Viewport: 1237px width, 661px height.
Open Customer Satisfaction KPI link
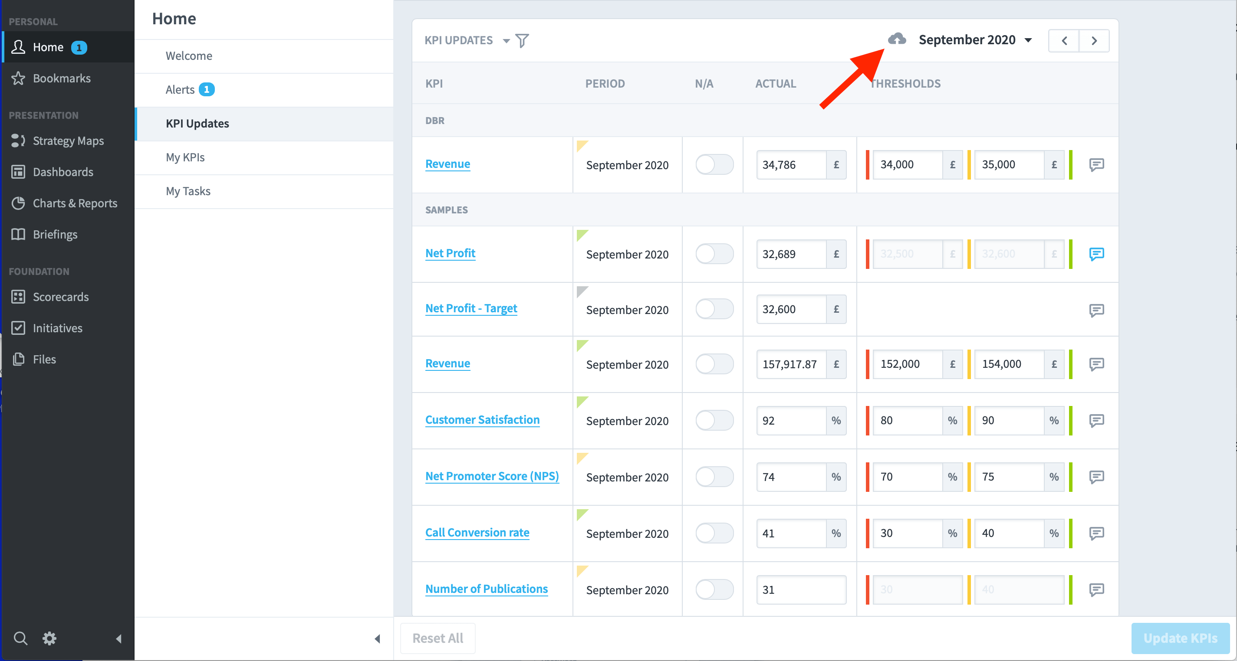482,420
